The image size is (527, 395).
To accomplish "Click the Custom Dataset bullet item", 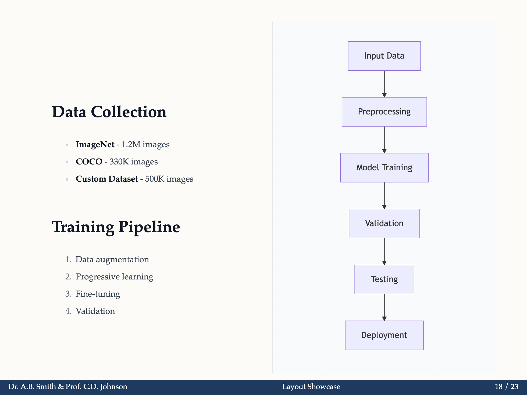I will coord(135,179).
